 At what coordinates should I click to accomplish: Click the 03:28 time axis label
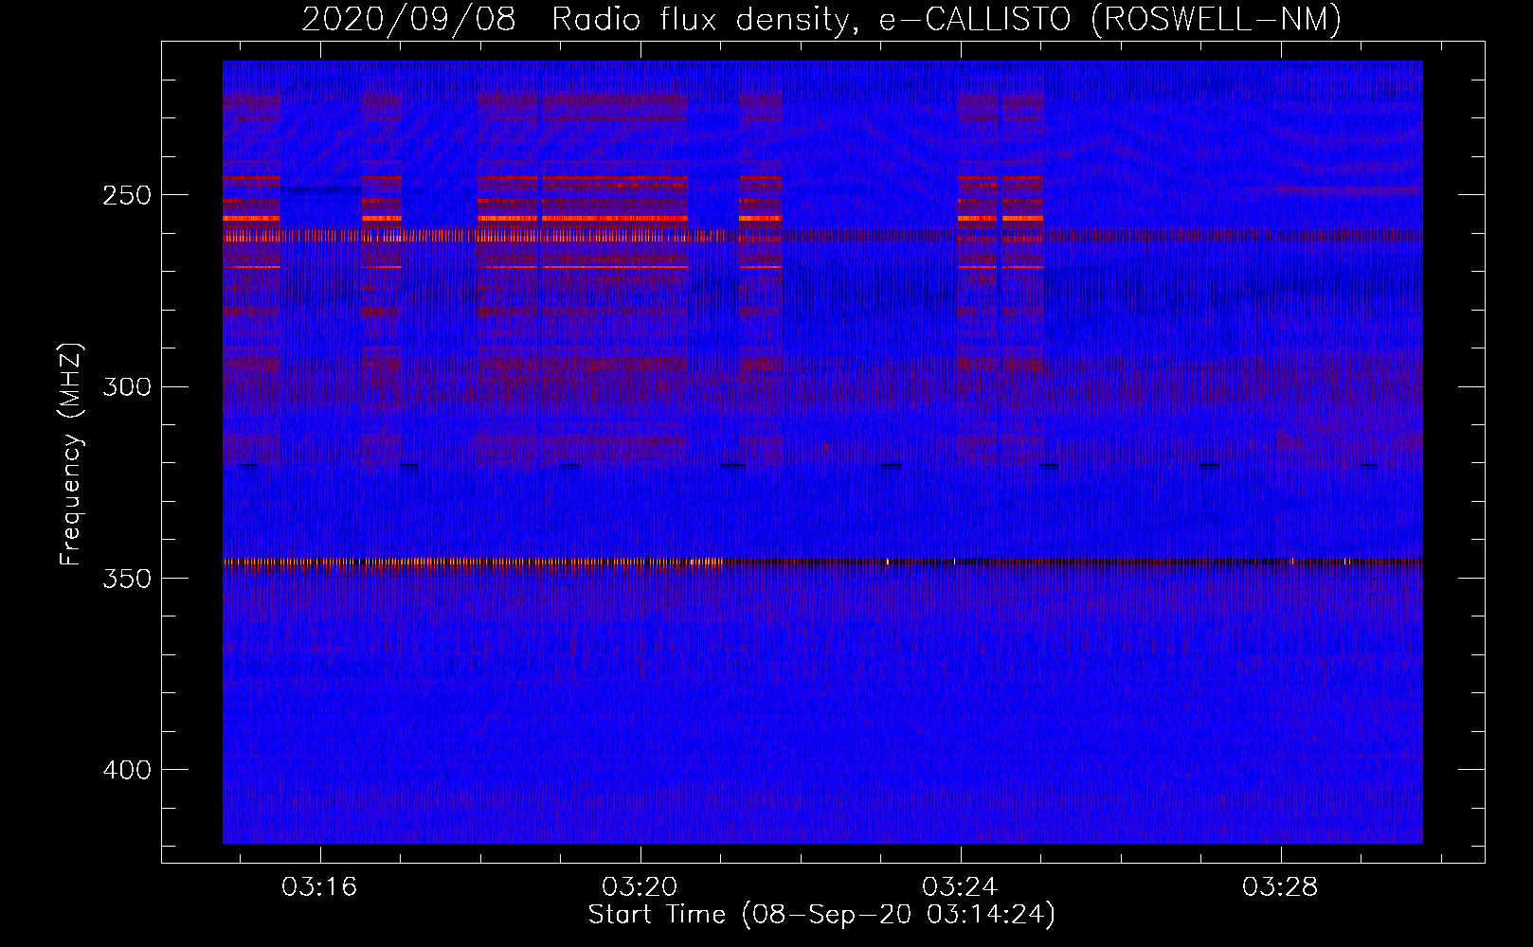[1280, 887]
